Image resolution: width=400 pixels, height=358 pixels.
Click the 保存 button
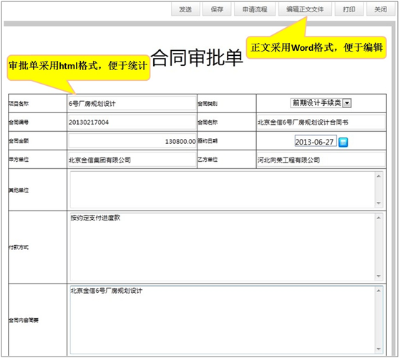coord(217,9)
